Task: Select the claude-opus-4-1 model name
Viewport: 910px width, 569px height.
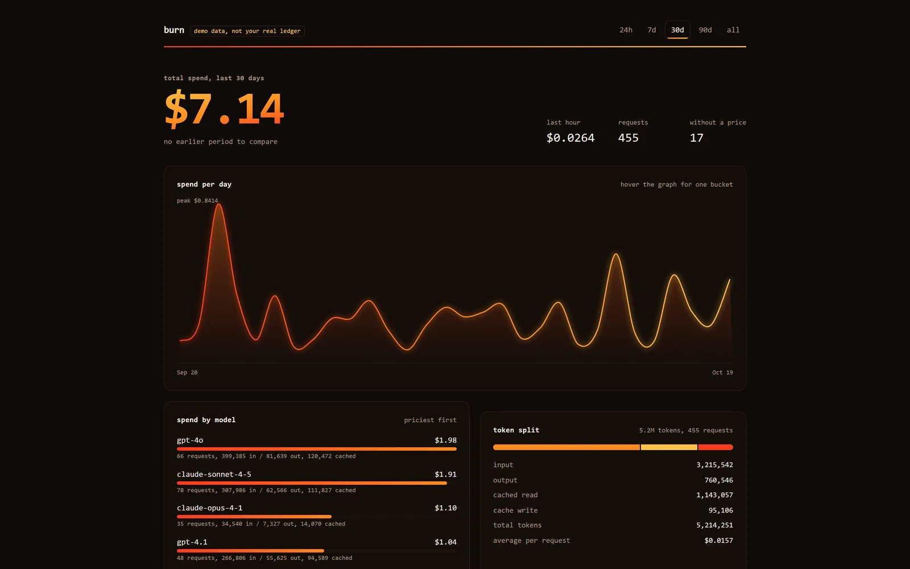Action: point(209,508)
